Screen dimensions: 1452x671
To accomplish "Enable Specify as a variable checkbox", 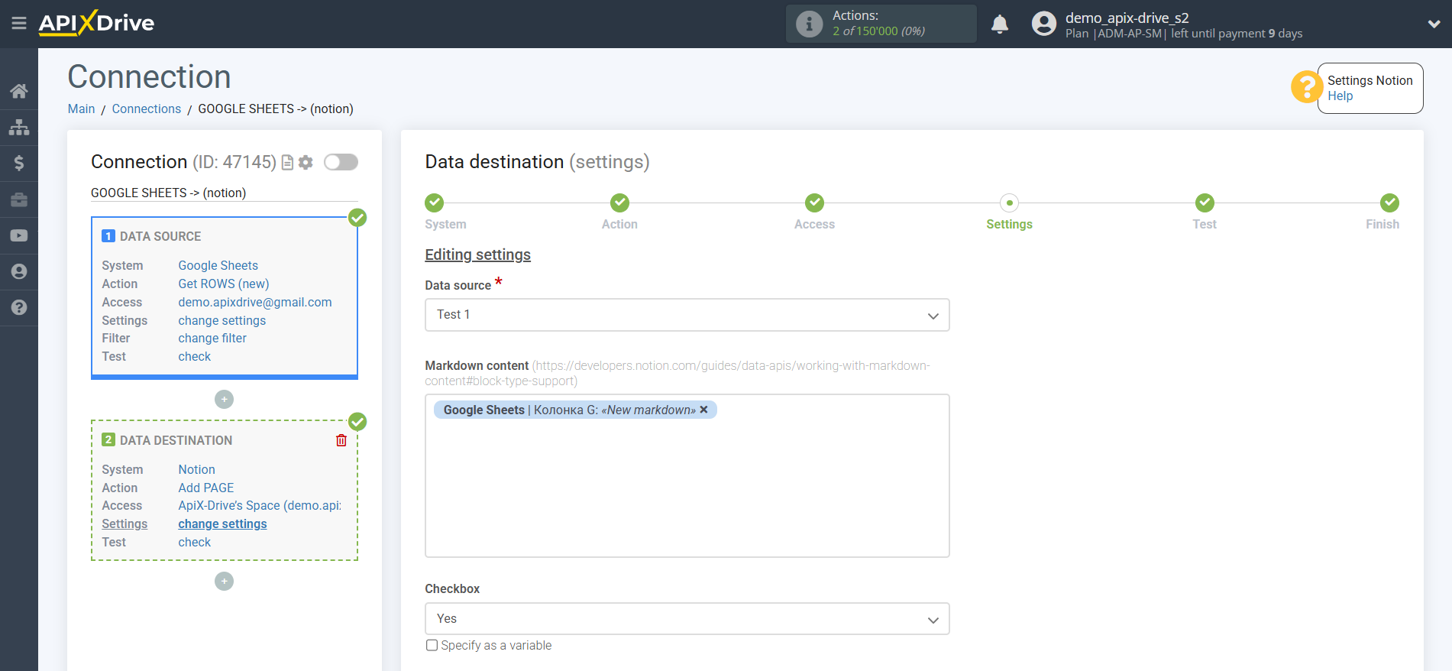I will click(x=432, y=645).
